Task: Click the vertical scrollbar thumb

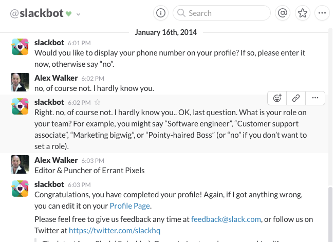Action: point(330,213)
